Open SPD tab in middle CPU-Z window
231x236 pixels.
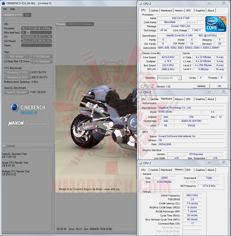[188, 99]
